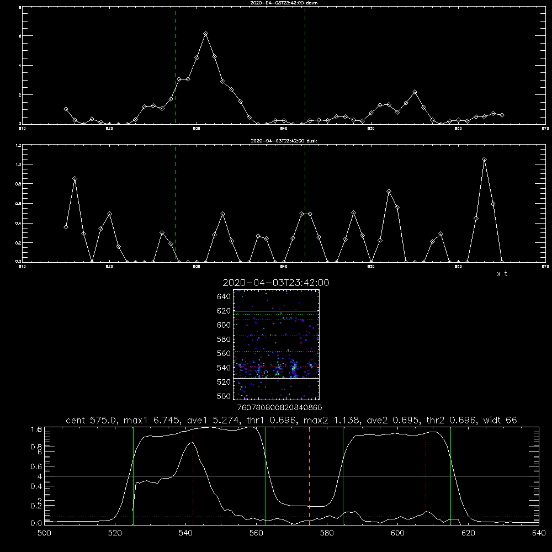Click the '640' label on the image y-axis
The width and height of the screenshot is (552, 552).
click(224, 297)
